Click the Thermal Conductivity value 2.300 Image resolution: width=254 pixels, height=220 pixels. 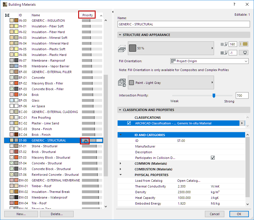click(x=182, y=186)
